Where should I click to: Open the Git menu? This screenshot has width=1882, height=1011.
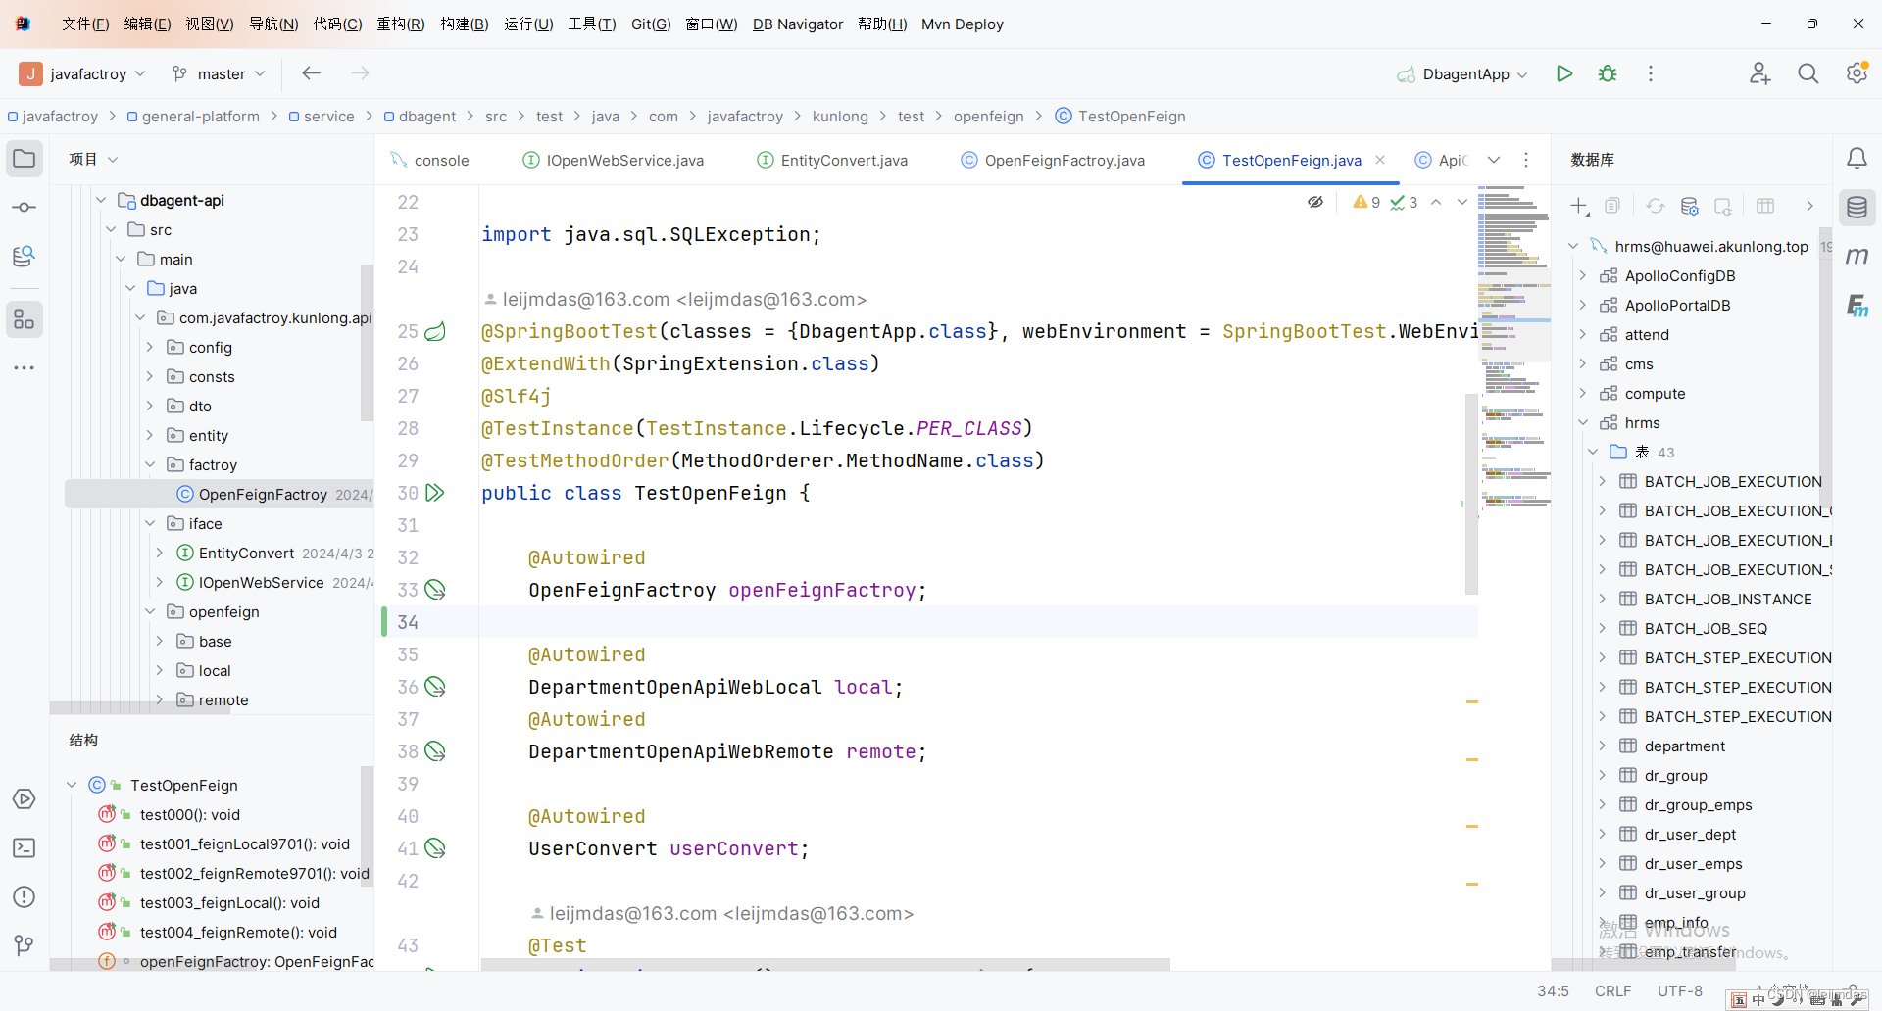pyautogui.click(x=650, y=24)
